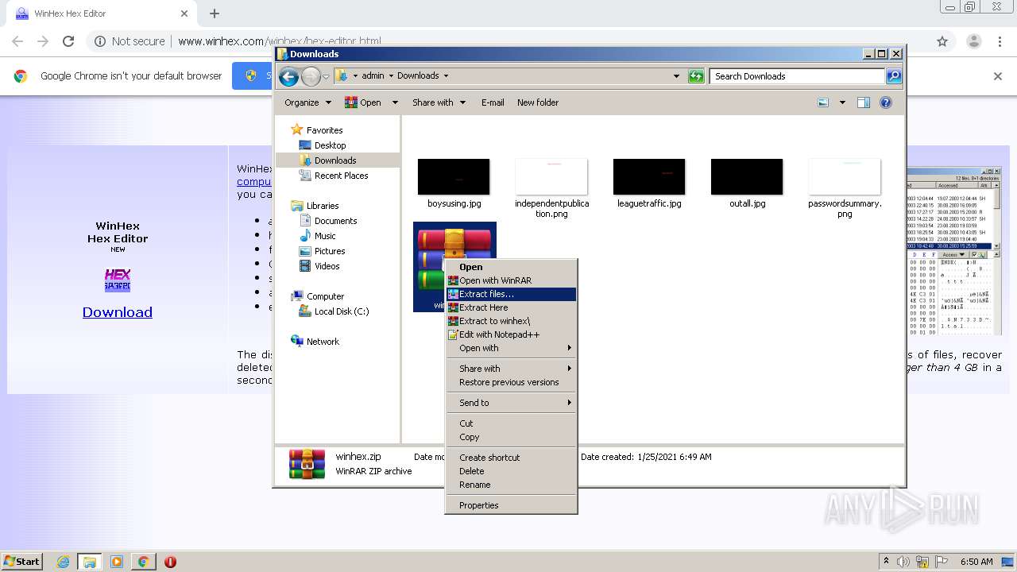Screen dimensions: 1017x572
Task: Select Edit with Notepad++
Action: [x=511, y=334]
